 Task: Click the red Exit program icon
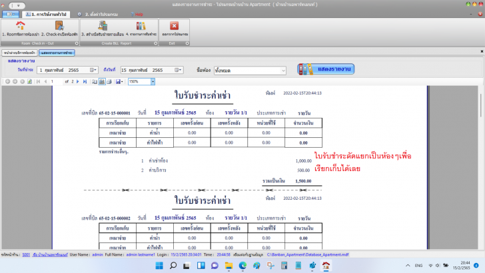174,26
